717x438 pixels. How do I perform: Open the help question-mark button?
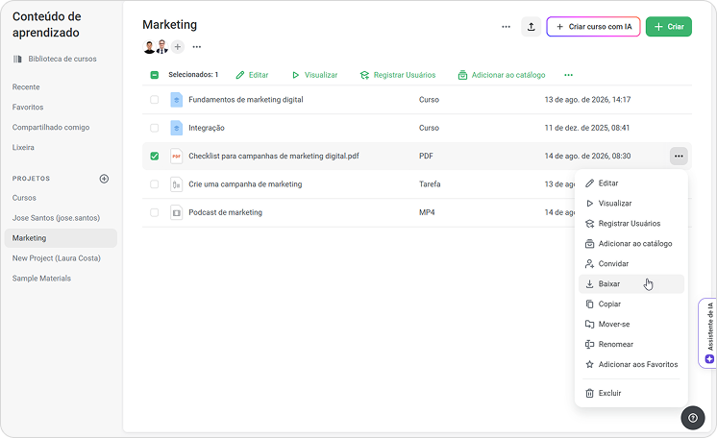tap(693, 418)
